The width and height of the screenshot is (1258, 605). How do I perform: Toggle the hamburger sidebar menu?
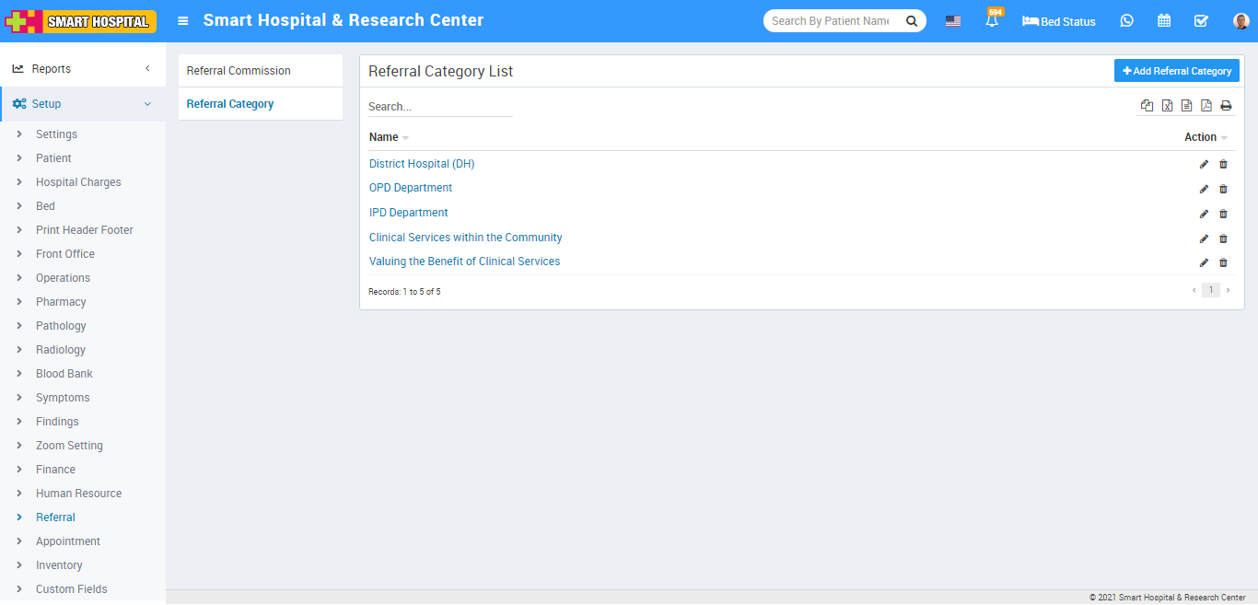(183, 21)
